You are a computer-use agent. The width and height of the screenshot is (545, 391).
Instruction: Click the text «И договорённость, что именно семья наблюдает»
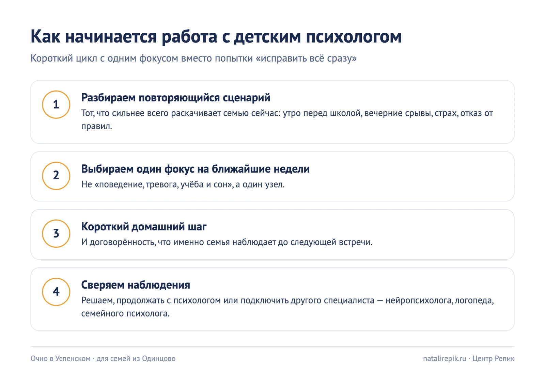[227, 242]
